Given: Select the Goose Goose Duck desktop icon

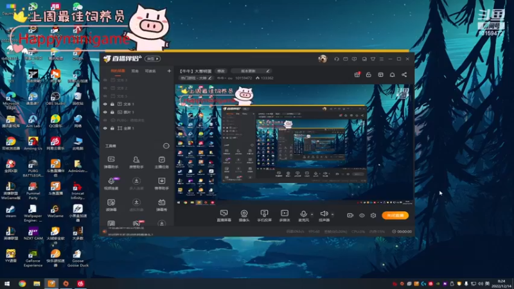Looking at the screenshot, I should 78,258.
